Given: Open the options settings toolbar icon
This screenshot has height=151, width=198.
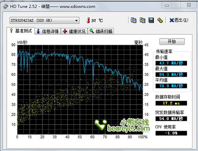Looking at the screenshot, I should (x=160, y=20).
